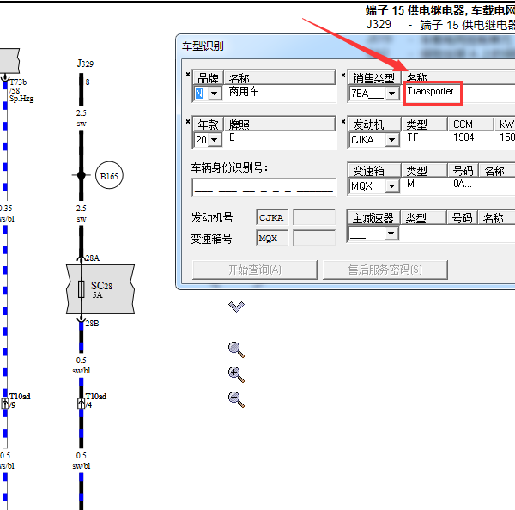Click the 售后服务密码(S) button
This screenshot has width=515, height=510.
(x=385, y=270)
